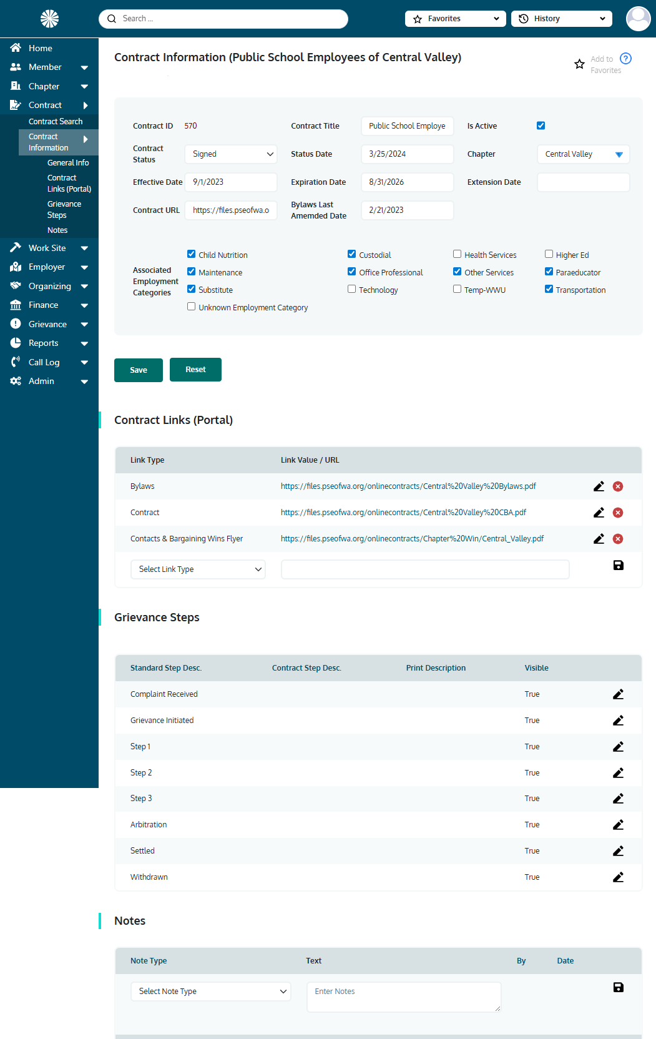Edit the Arbitration grievance step
Image resolution: width=656 pixels, height=1039 pixels.
pyautogui.click(x=618, y=825)
